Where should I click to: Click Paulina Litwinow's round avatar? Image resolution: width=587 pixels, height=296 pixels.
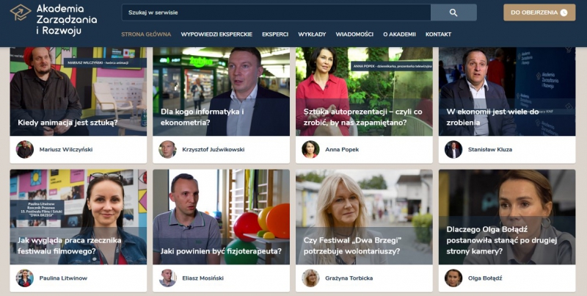click(x=25, y=278)
